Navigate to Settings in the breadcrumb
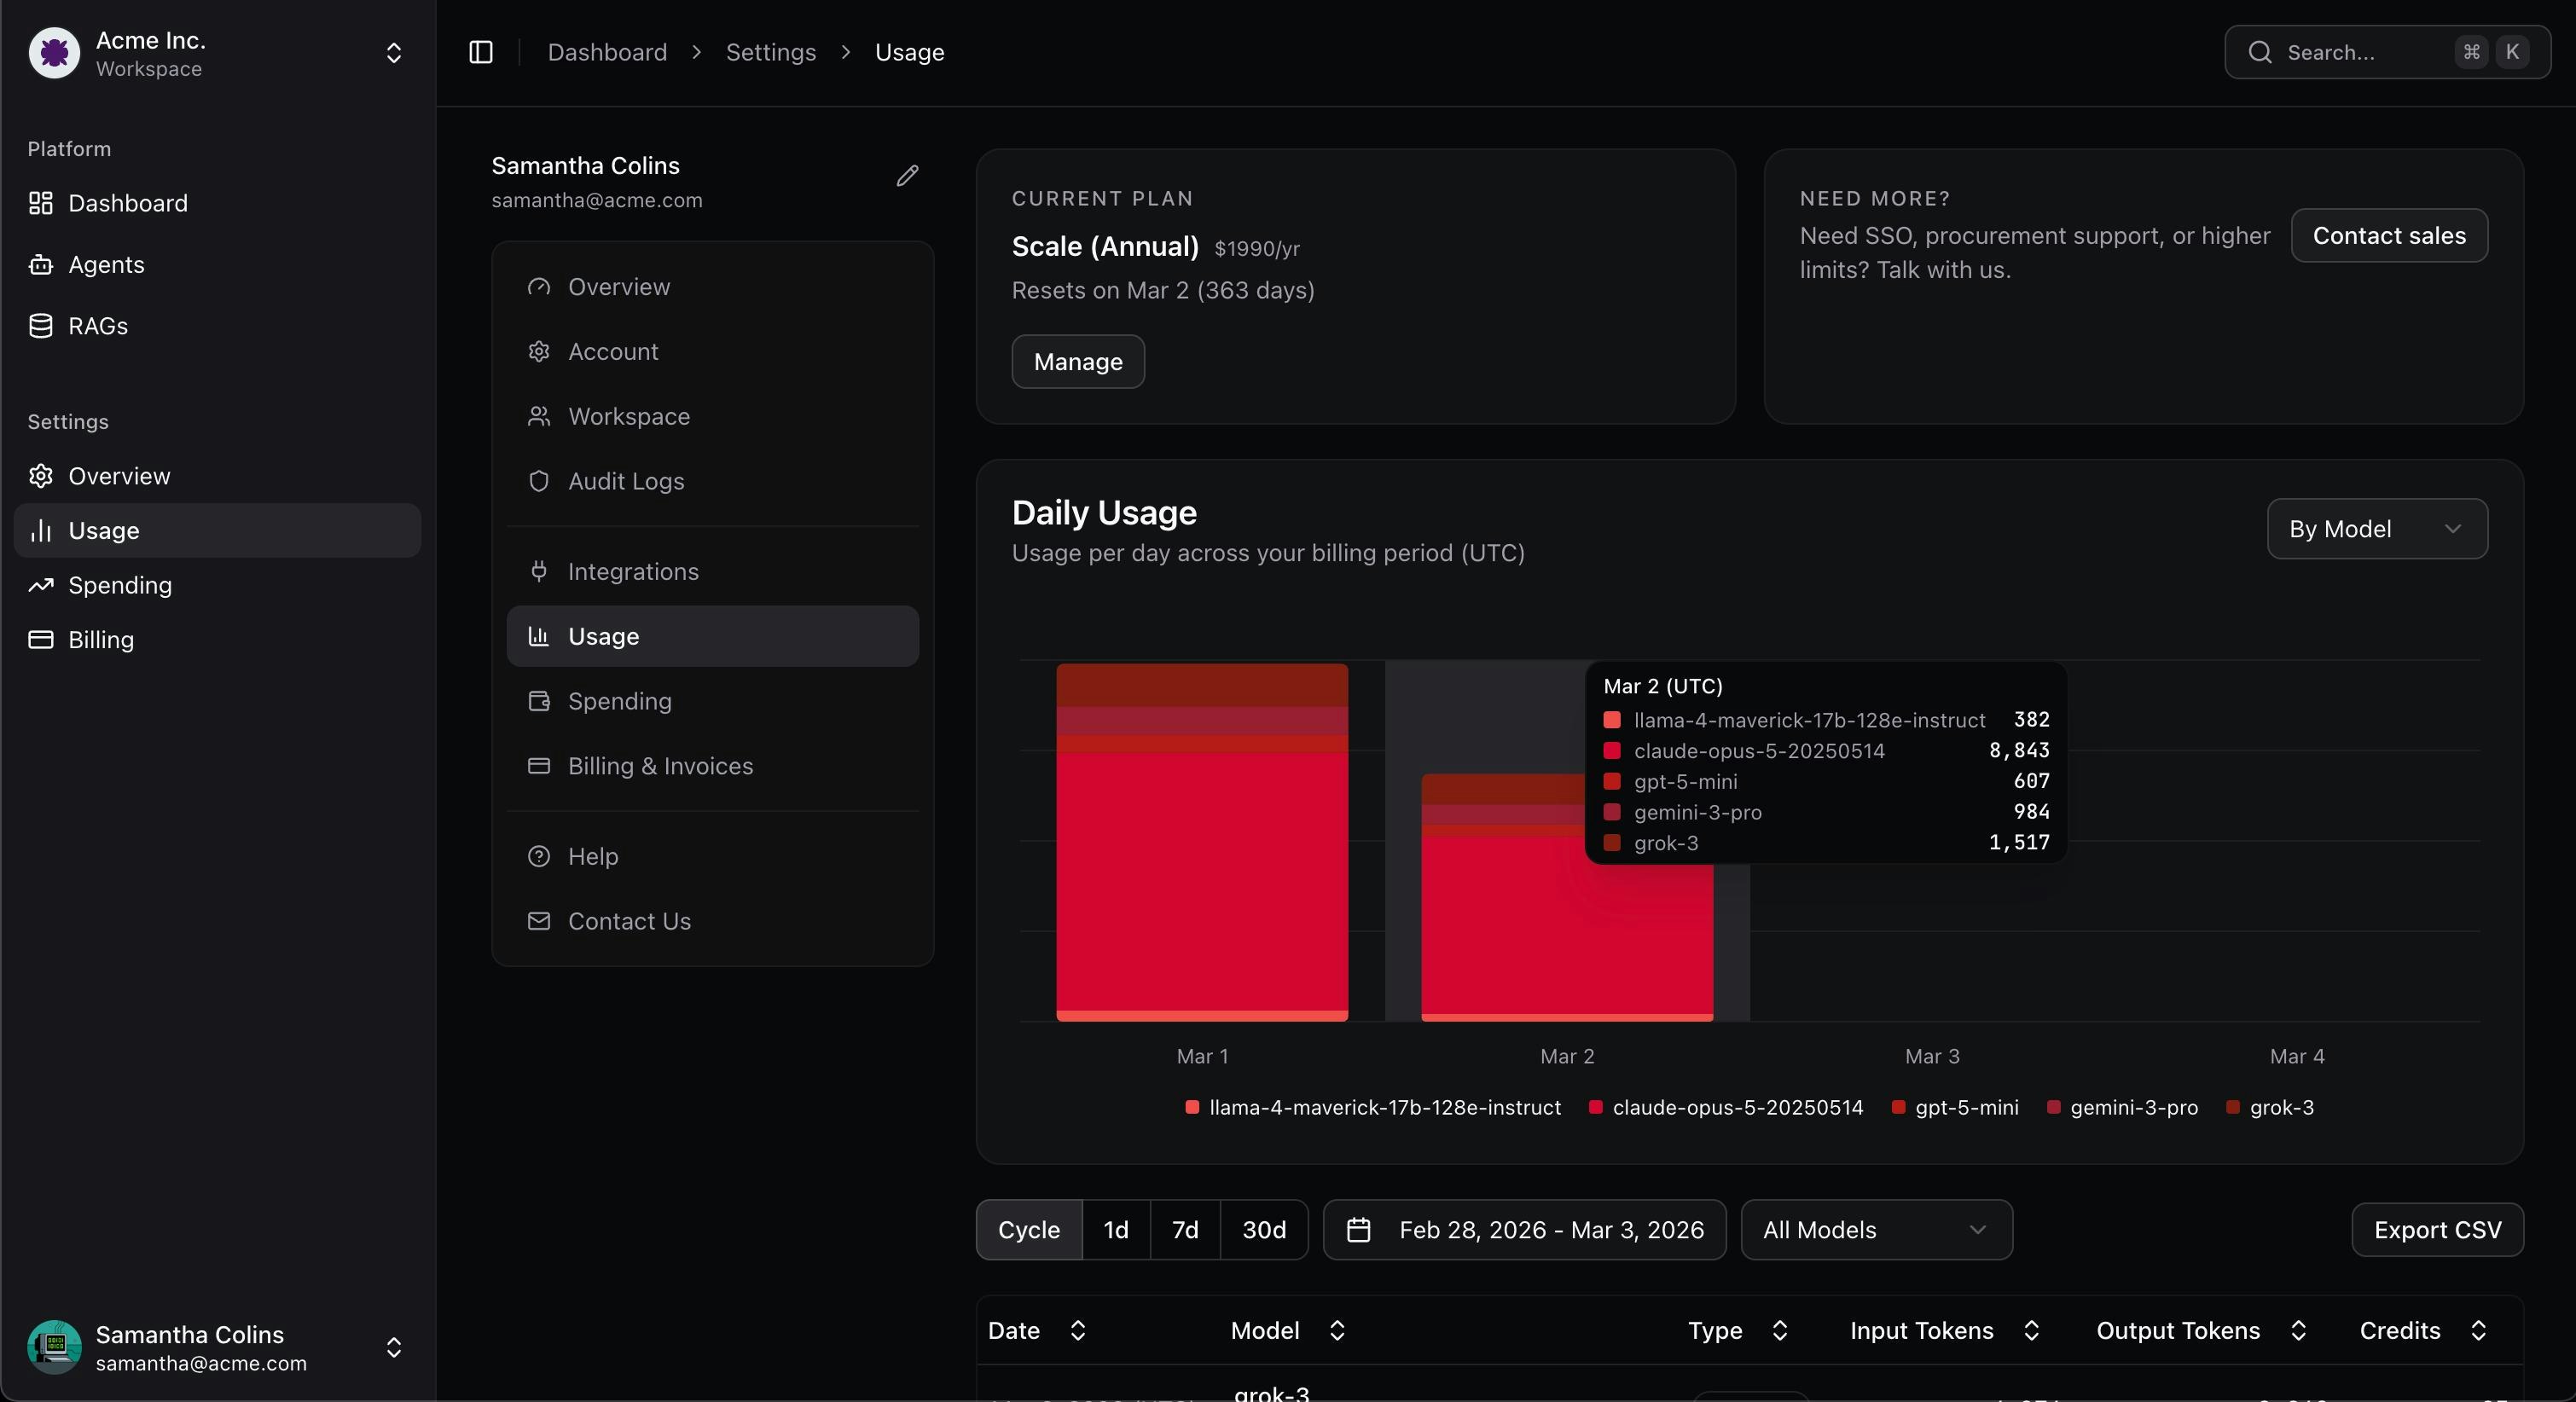Image resolution: width=2576 pixels, height=1402 pixels. pos(770,52)
